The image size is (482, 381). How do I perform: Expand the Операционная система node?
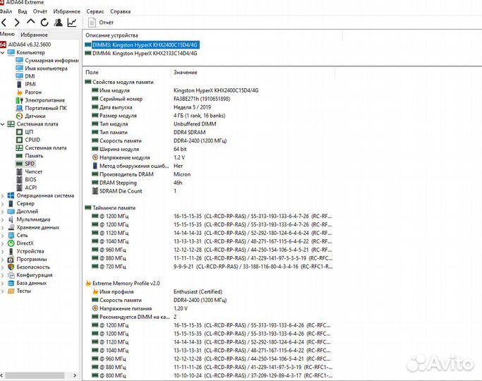pyautogui.click(x=2, y=195)
